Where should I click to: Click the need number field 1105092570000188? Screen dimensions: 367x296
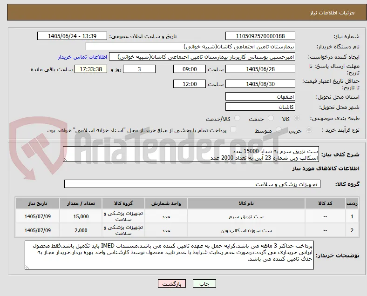tap(260, 36)
